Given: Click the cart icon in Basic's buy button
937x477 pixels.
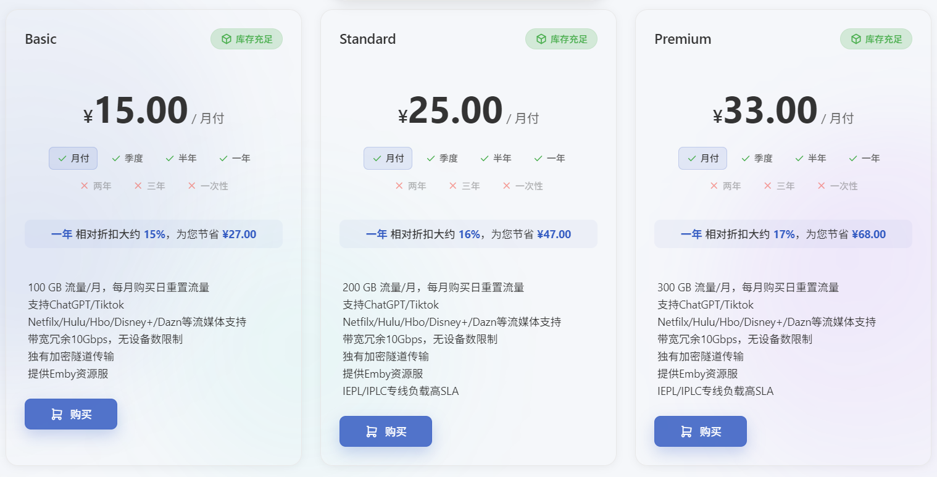Looking at the screenshot, I should click(57, 415).
